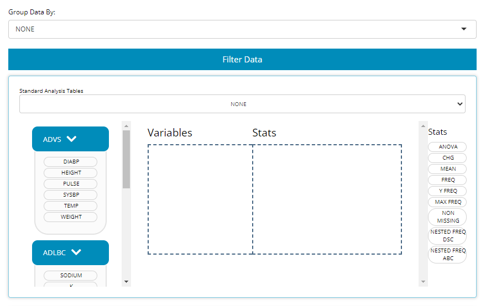Image resolution: width=486 pixels, height=306 pixels.
Task: Choose the ANOVA stat block
Action: [x=447, y=147]
